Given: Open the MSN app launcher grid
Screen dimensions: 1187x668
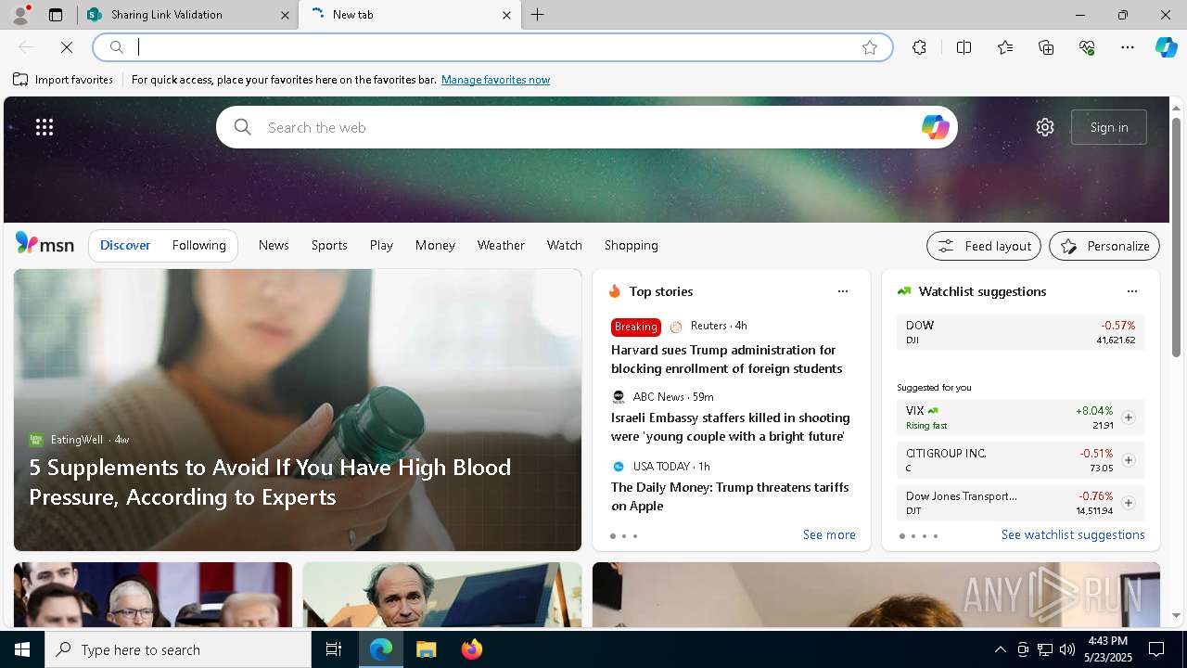Looking at the screenshot, I should [x=45, y=127].
